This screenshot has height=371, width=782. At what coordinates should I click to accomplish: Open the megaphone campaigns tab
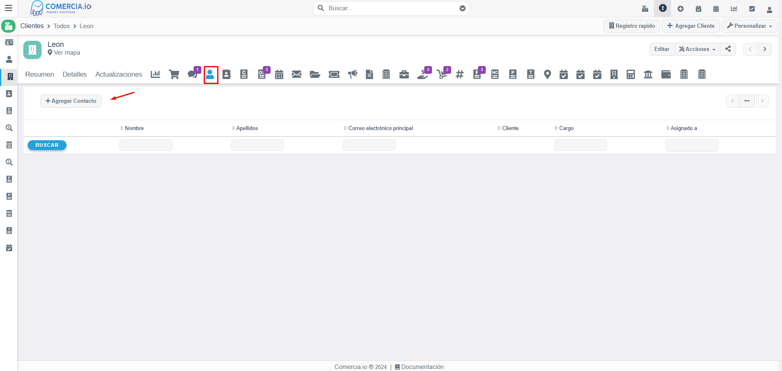pyautogui.click(x=352, y=74)
